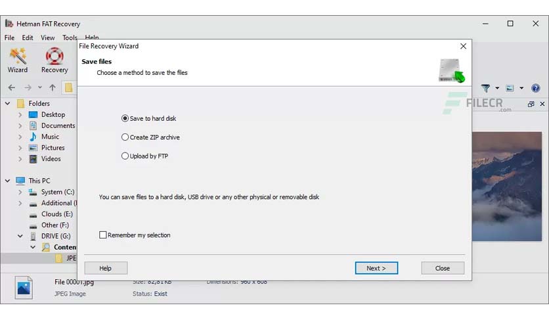
Task: Click the view mode picture icon
Action: pyautogui.click(x=510, y=88)
